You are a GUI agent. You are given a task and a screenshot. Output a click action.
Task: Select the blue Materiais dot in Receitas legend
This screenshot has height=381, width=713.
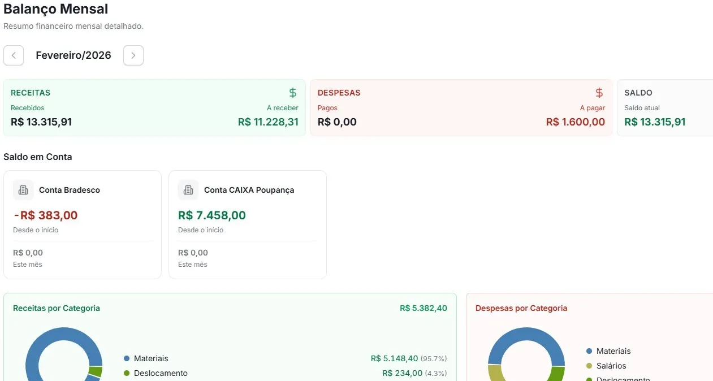pos(126,358)
